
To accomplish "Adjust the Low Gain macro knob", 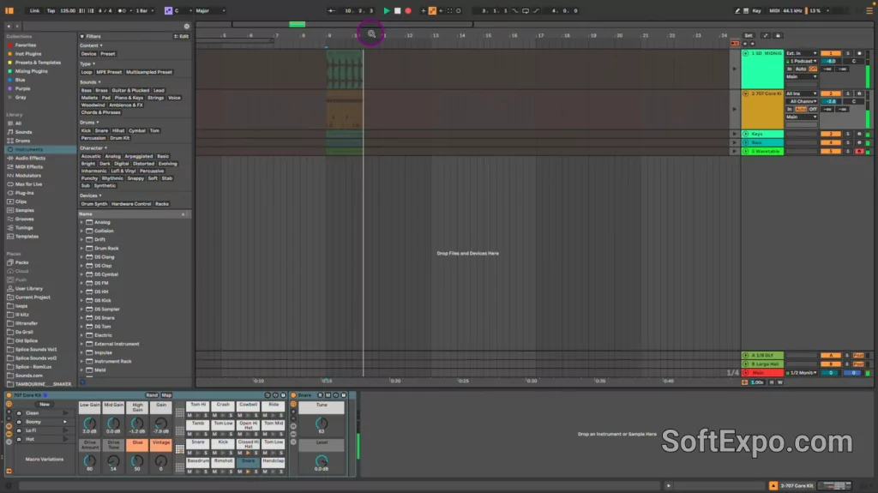I will tap(89, 423).
